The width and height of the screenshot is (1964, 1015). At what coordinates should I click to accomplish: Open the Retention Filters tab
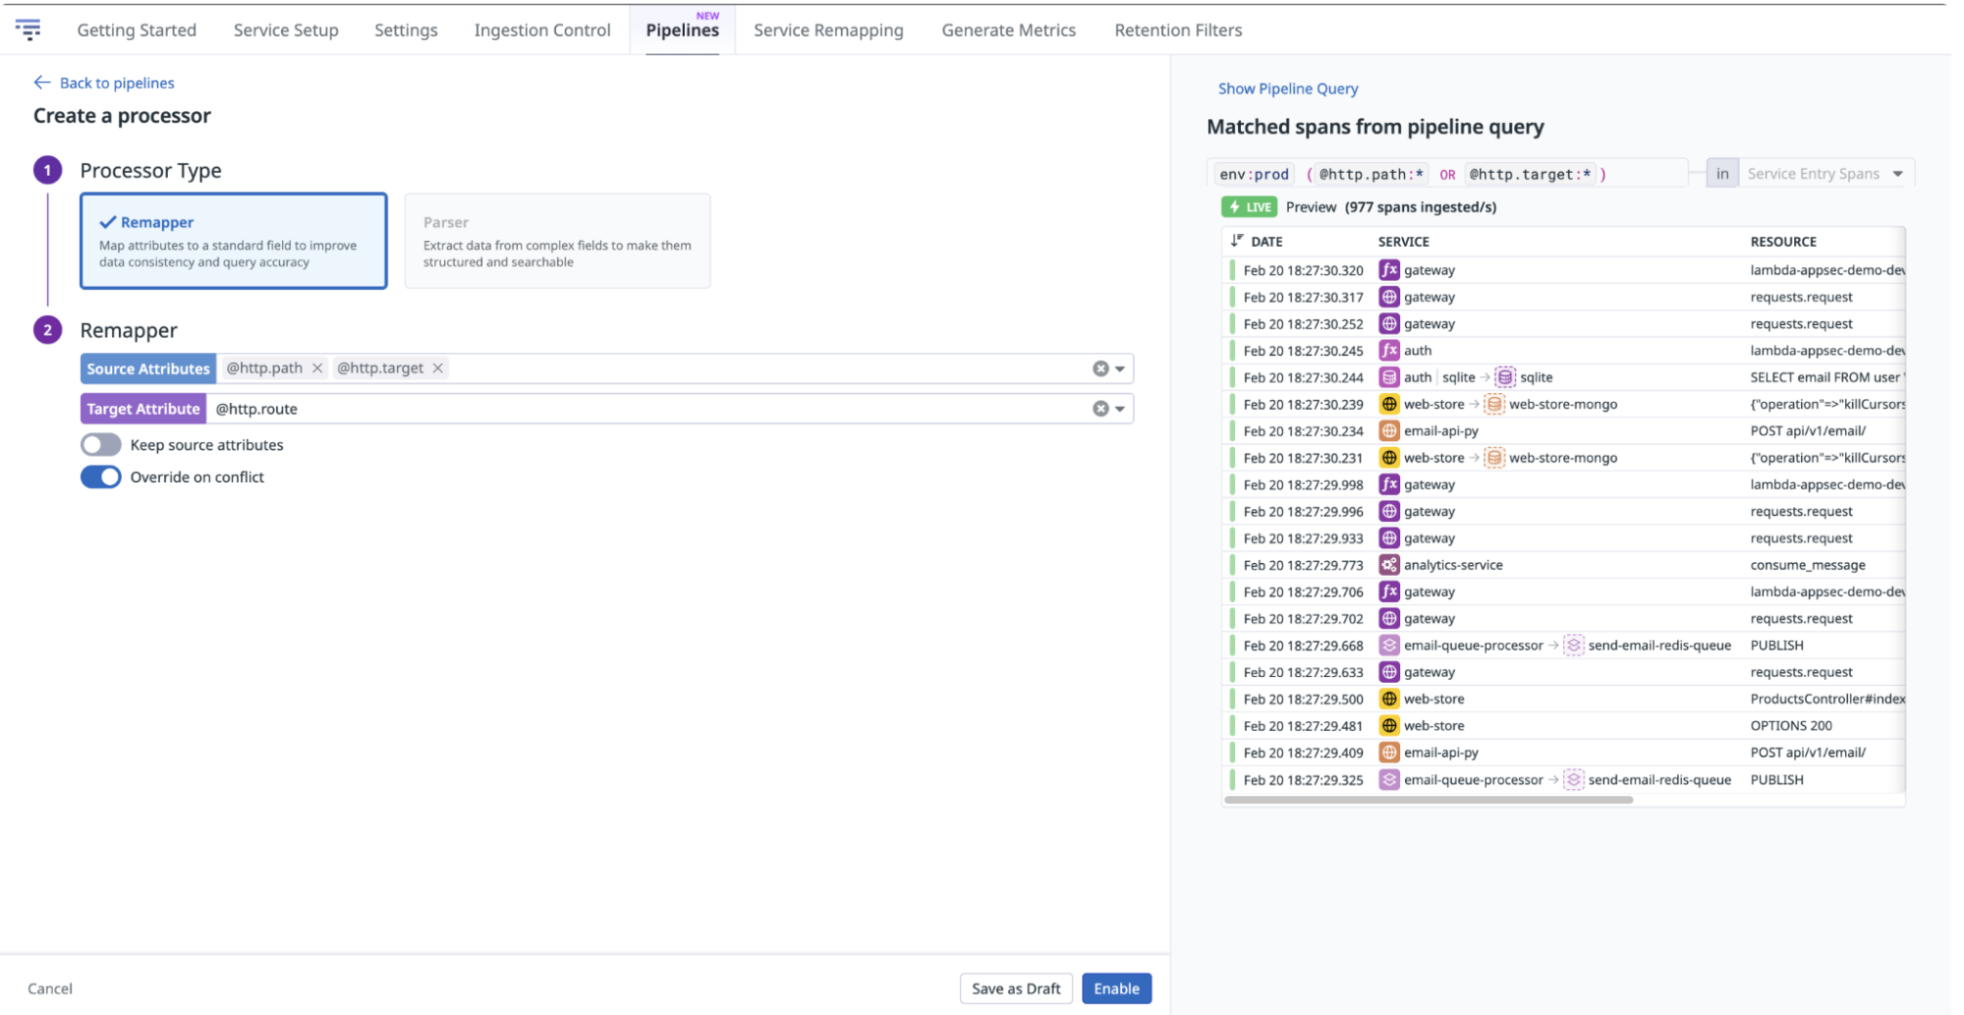(1177, 30)
